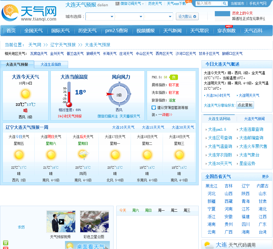
Task: Open 台湾 province weather link
Action: coord(262,232)
